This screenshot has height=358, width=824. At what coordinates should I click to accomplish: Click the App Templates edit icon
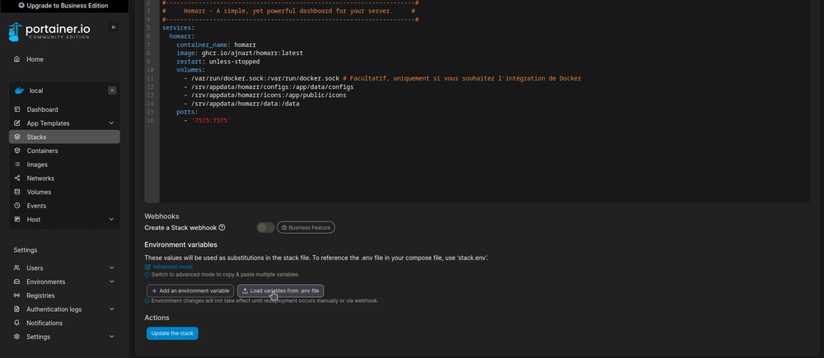pos(17,123)
